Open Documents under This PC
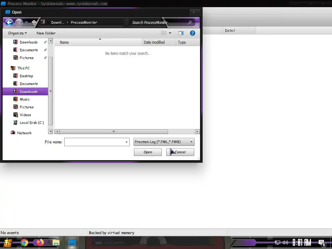The width and height of the screenshot is (332, 249). pyautogui.click(x=29, y=84)
